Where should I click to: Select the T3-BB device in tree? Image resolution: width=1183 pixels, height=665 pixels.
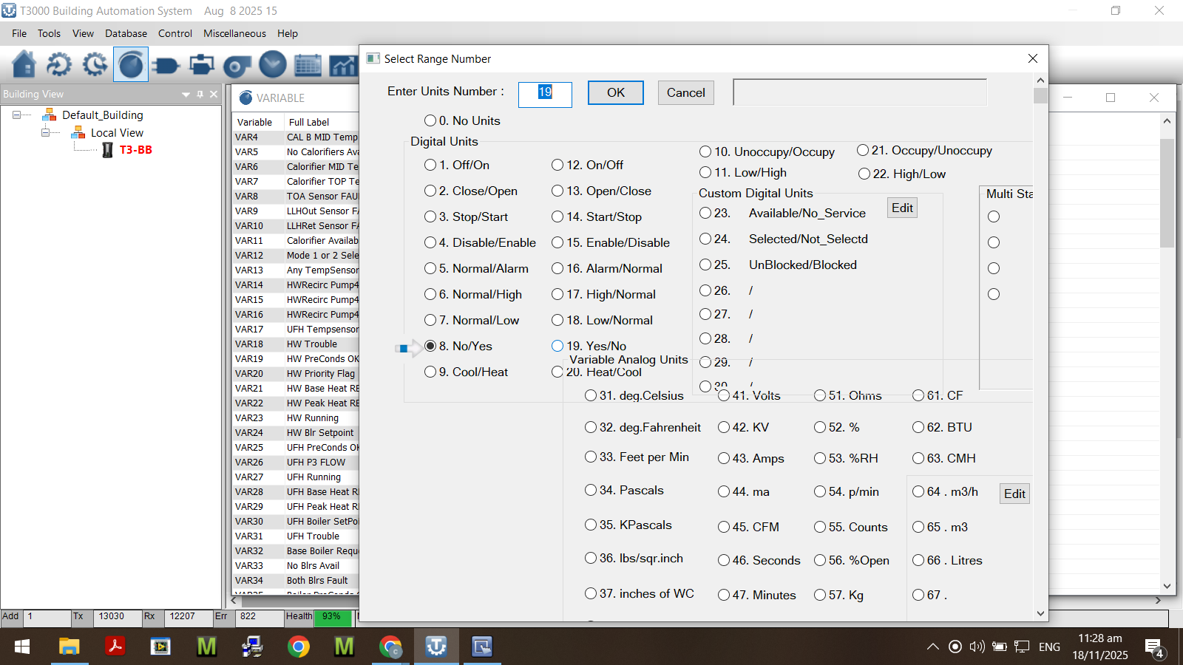click(x=135, y=150)
